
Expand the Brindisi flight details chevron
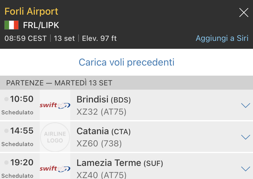click(245, 106)
